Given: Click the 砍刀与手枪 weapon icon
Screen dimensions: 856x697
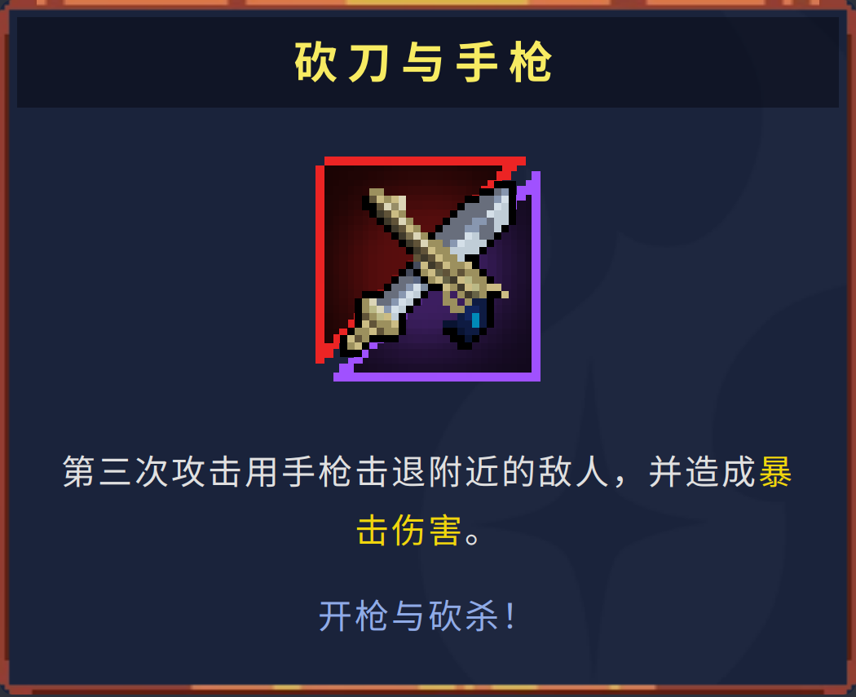Looking at the screenshot, I should 428,269.
